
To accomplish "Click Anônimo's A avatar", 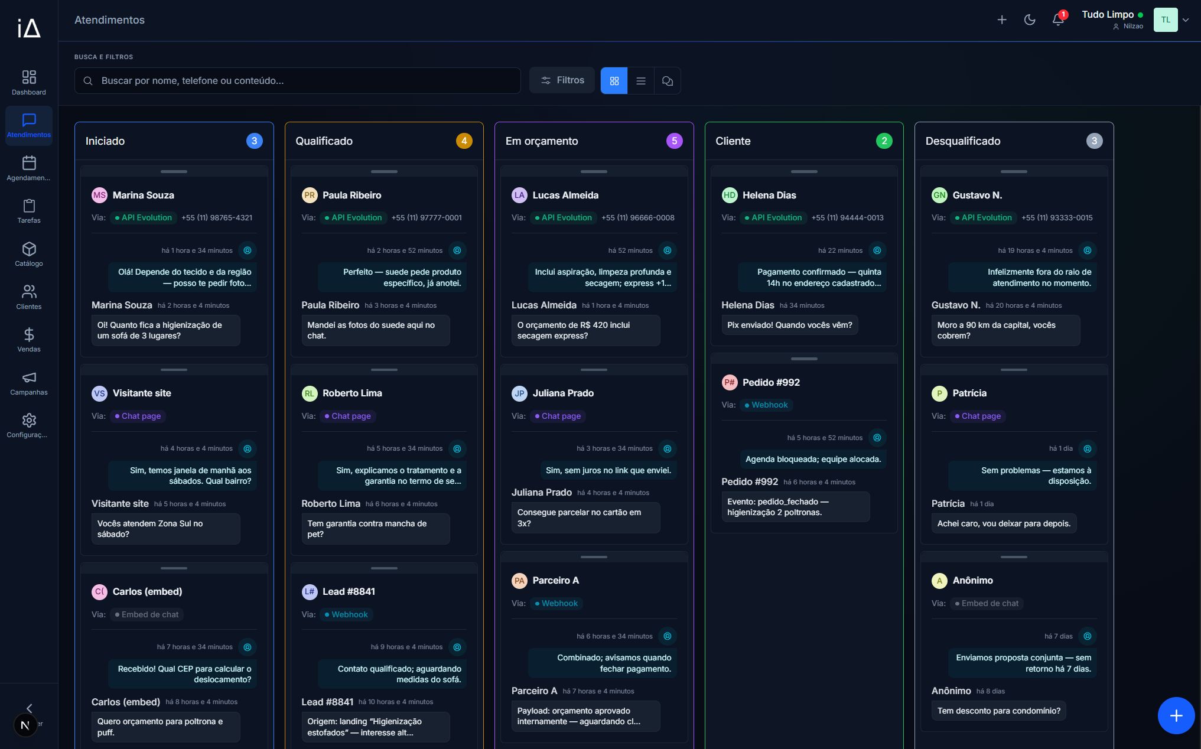I will click(x=939, y=581).
